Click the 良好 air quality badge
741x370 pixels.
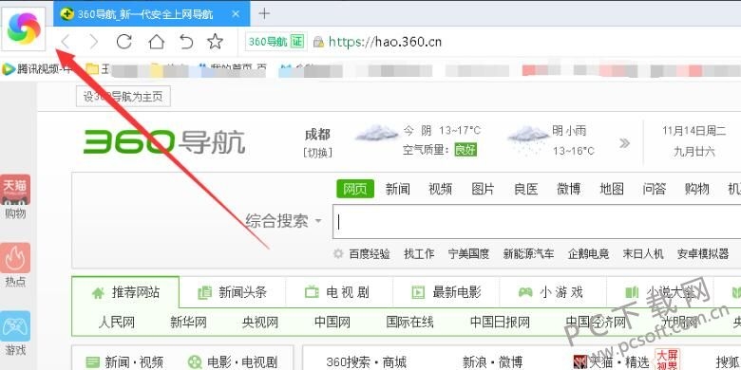tap(465, 150)
